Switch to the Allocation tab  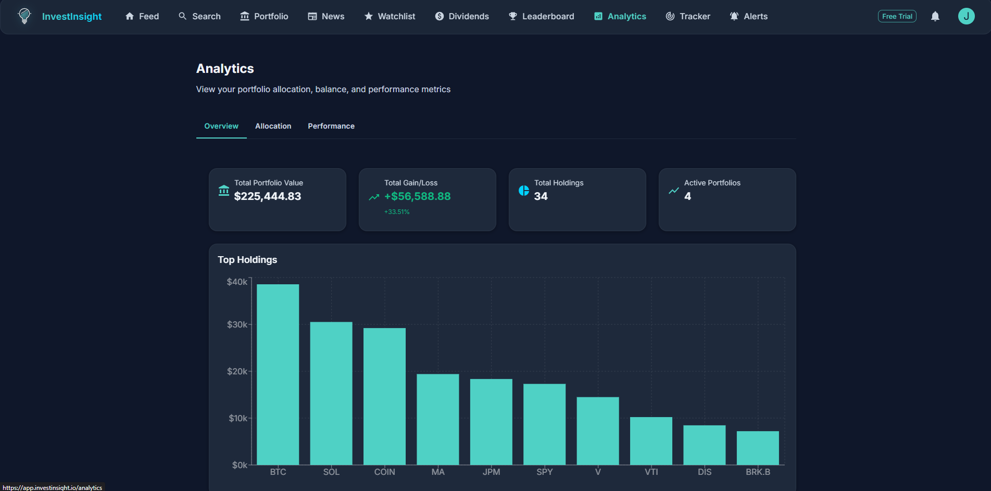(273, 126)
